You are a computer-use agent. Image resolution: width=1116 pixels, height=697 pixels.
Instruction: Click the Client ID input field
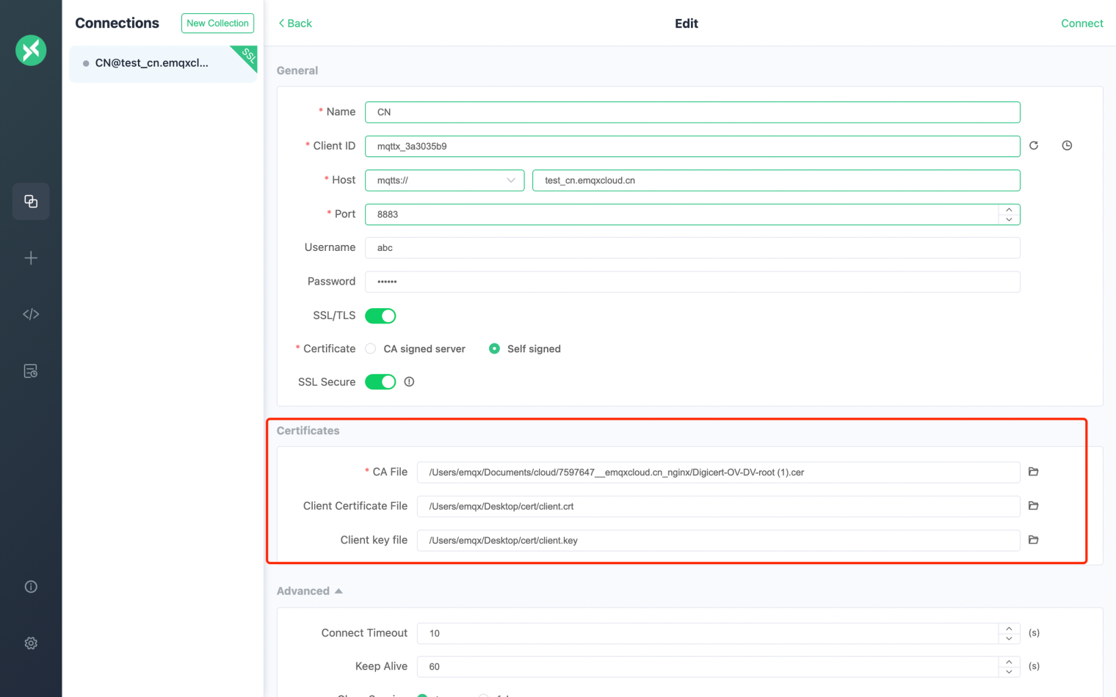(692, 146)
